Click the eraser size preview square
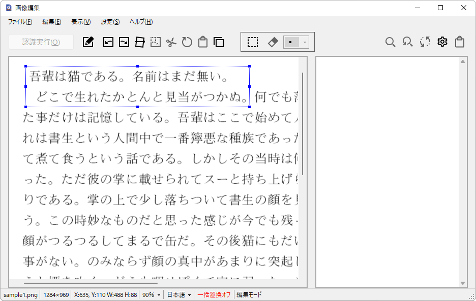Screen dimensions: 476x301 (291, 42)
